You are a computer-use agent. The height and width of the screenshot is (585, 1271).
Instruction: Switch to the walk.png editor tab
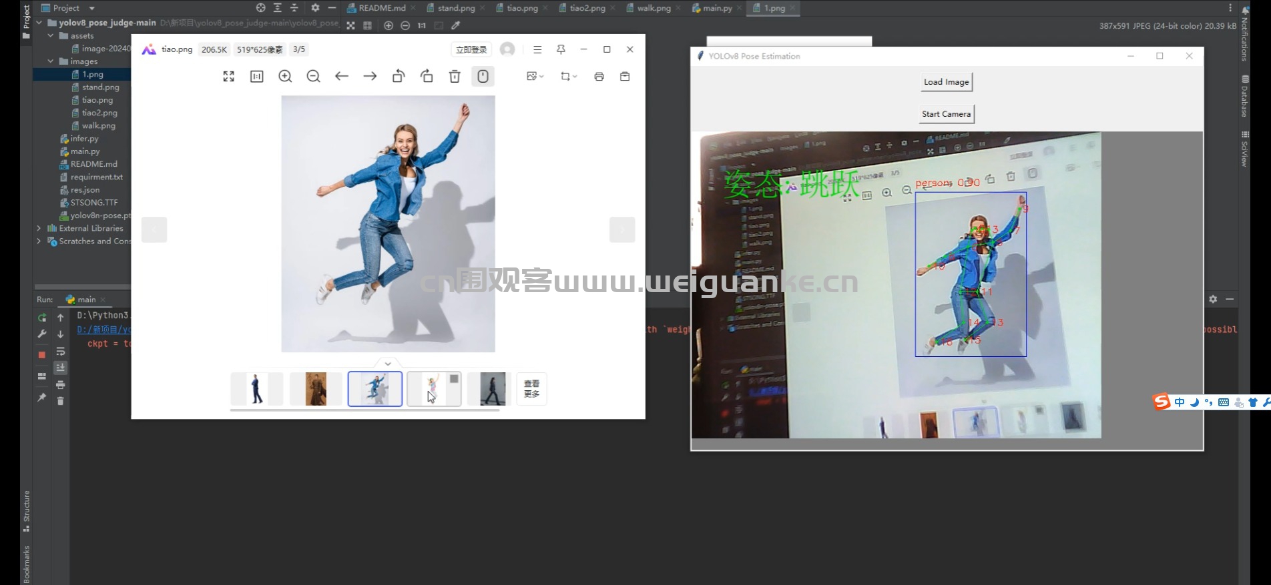coord(654,8)
